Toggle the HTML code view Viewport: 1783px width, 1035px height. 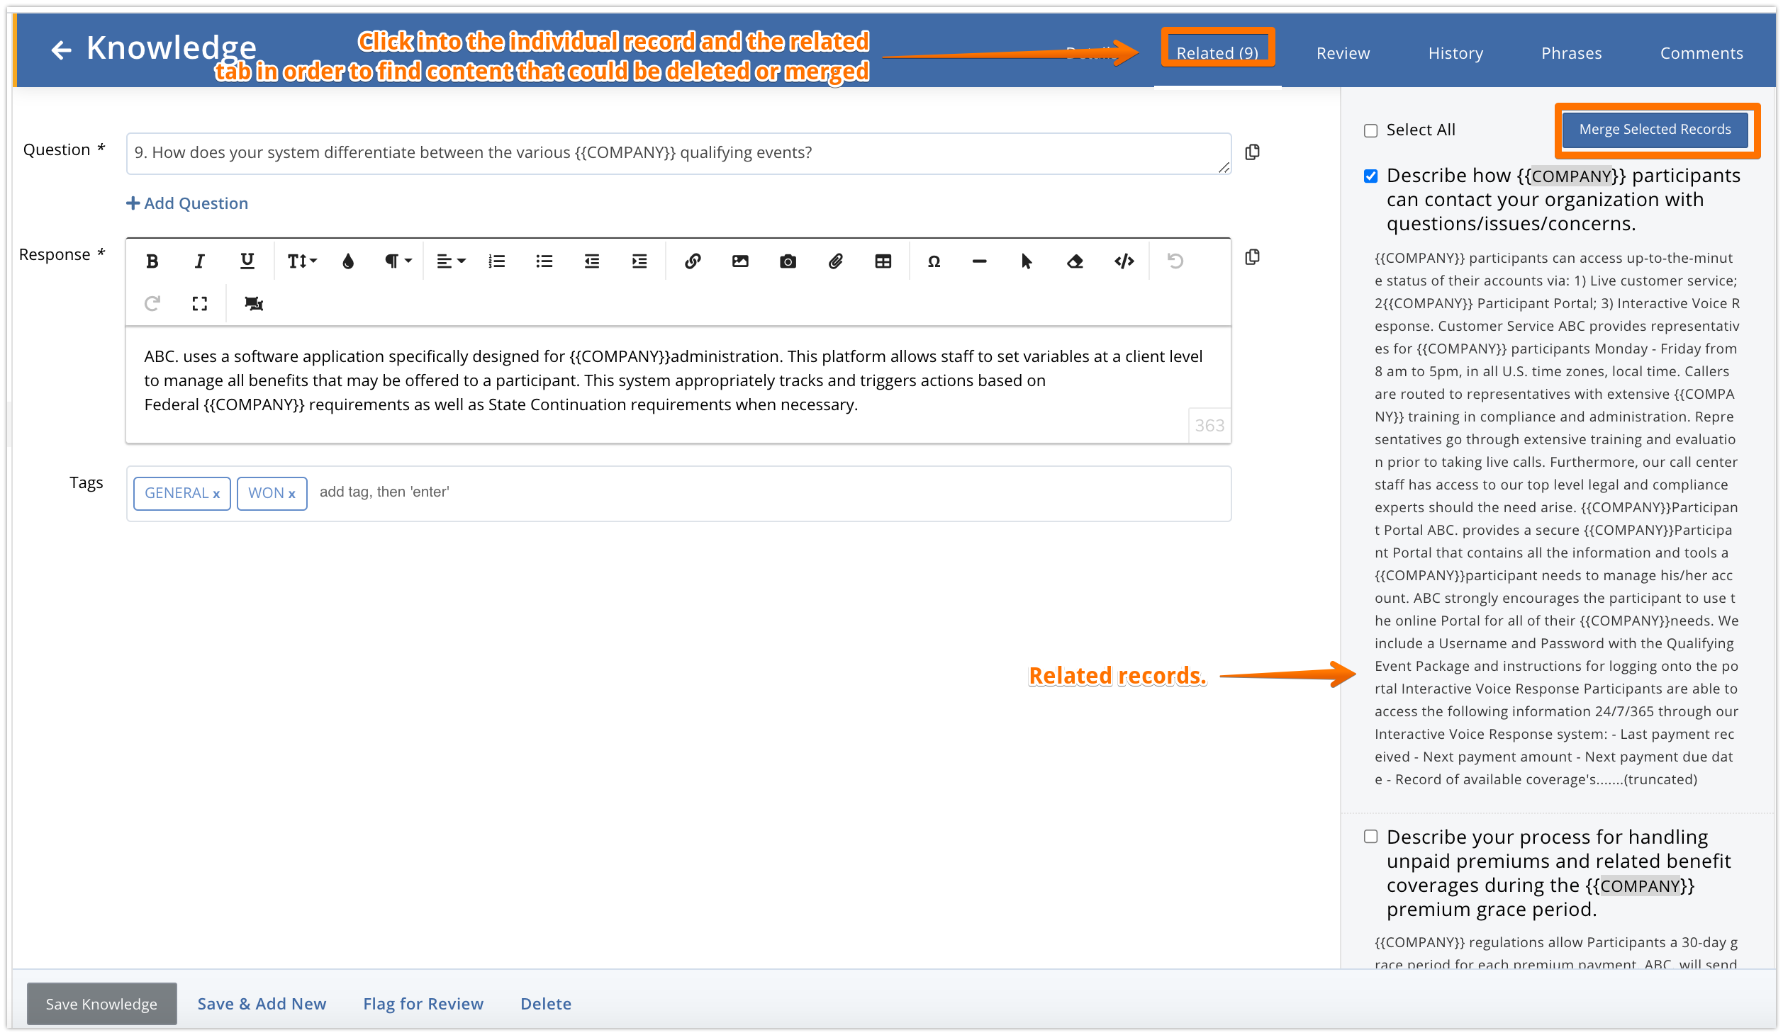pos(1124,261)
